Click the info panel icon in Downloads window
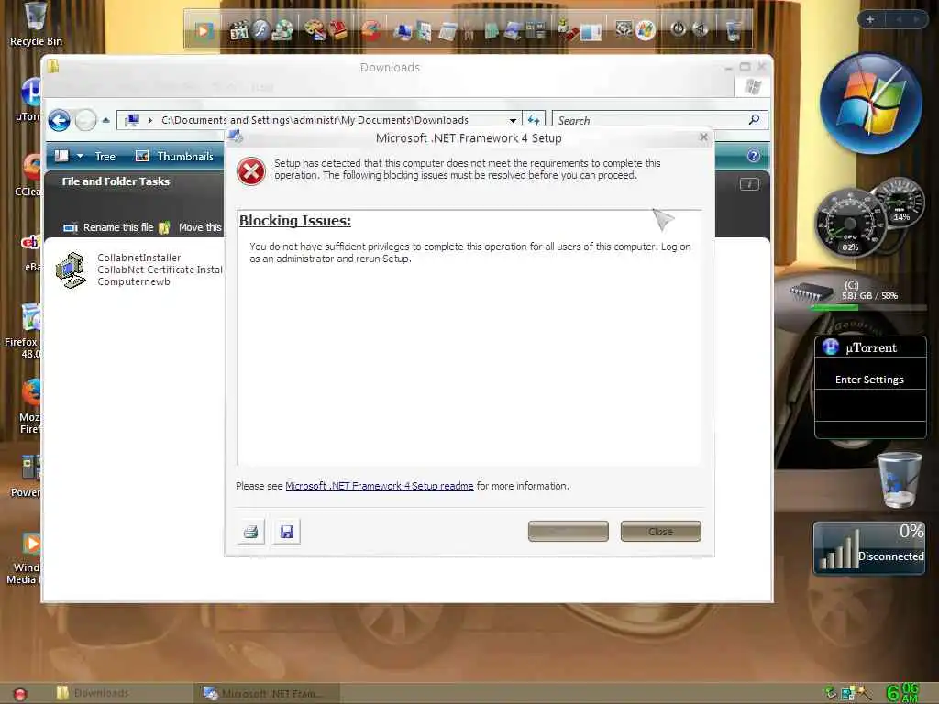The width and height of the screenshot is (939, 704). [x=749, y=183]
